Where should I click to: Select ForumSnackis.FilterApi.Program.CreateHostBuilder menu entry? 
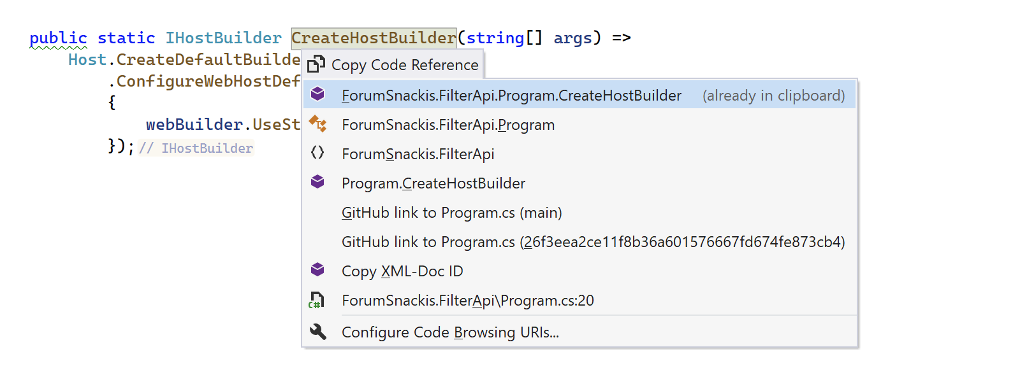579,95
